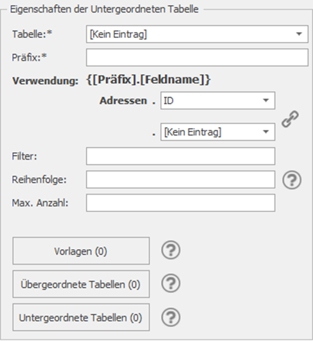The width and height of the screenshot is (313, 341).
Task: Click the Eigenschaften der Untergeordneten Tabelle group title
Action: (105, 9)
